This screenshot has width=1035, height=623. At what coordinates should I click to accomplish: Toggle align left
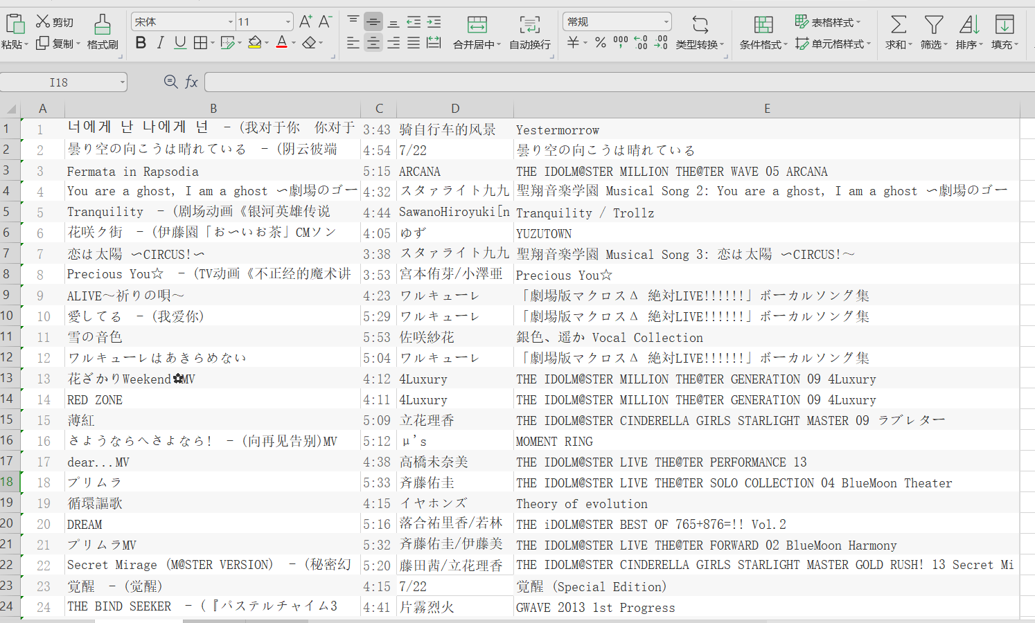353,43
